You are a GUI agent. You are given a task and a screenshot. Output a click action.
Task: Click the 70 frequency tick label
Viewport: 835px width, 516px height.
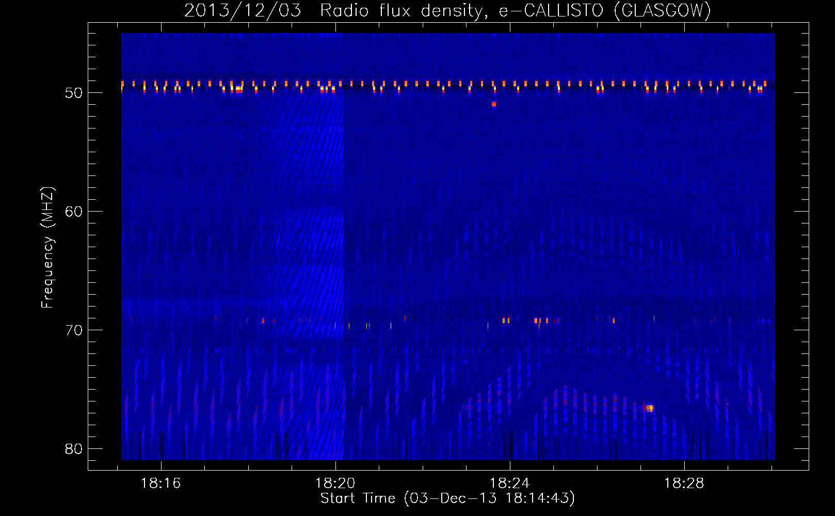tap(74, 330)
